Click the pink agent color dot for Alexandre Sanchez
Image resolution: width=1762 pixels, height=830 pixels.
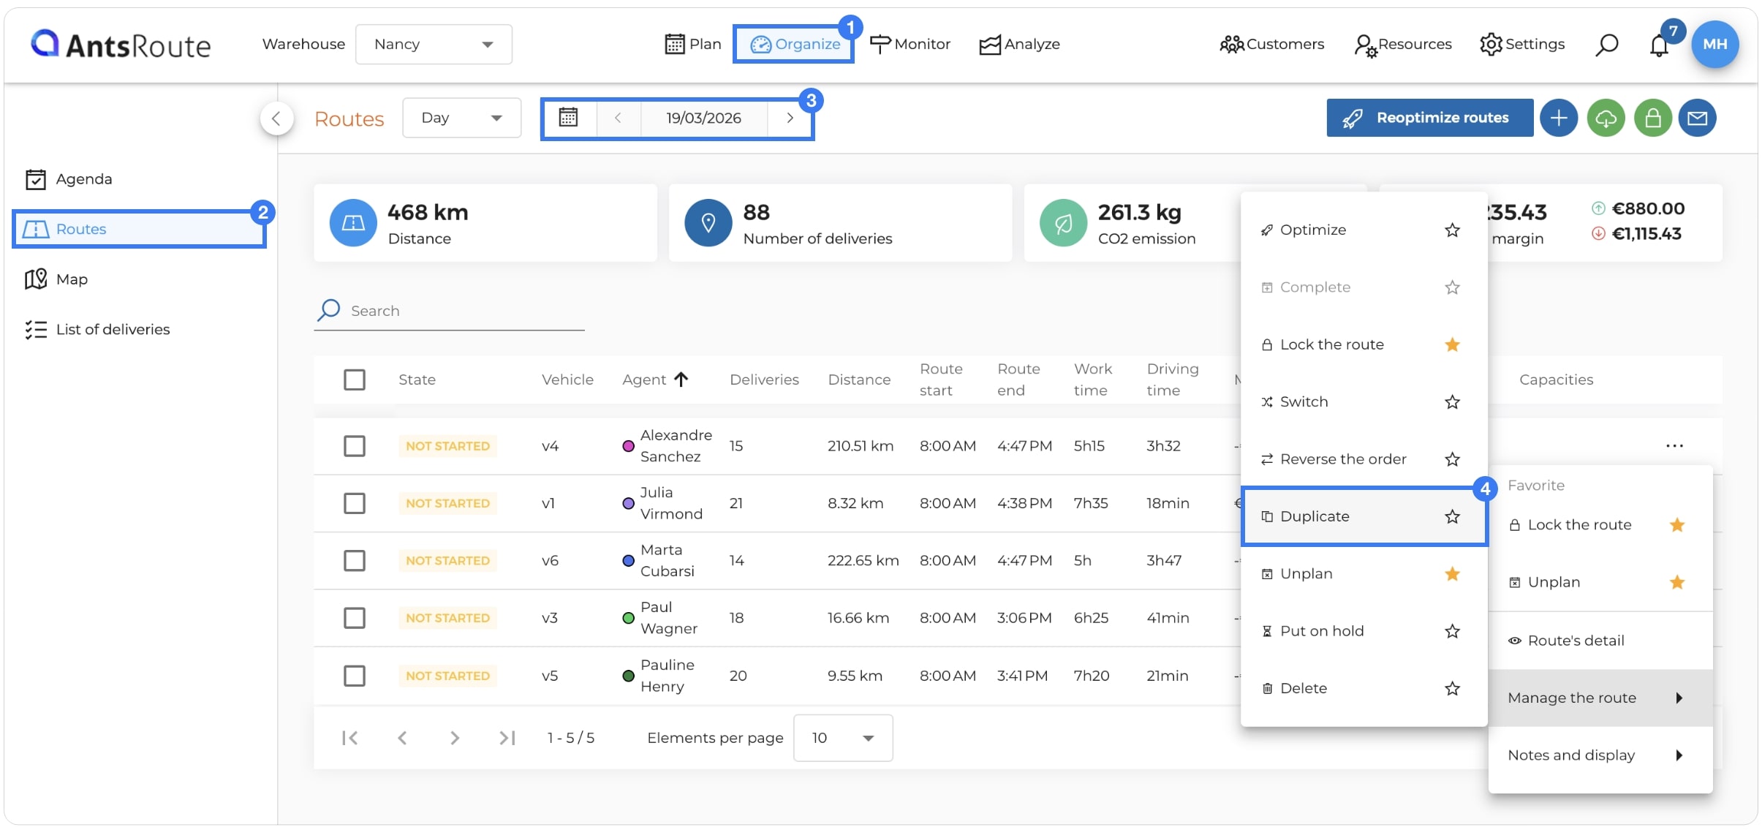pyautogui.click(x=628, y=446)
